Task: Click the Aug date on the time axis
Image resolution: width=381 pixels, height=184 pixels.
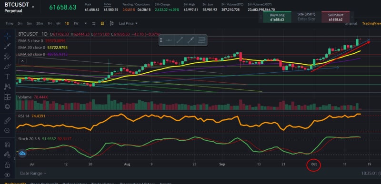Action: point(127,164)
